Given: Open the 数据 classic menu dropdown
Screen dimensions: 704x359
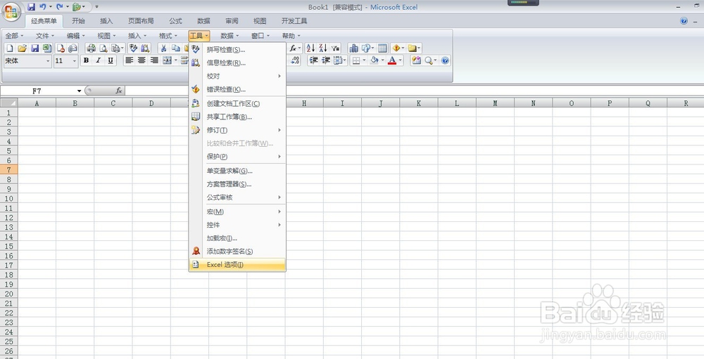Looking at the screenshot, I should (230, 36).
